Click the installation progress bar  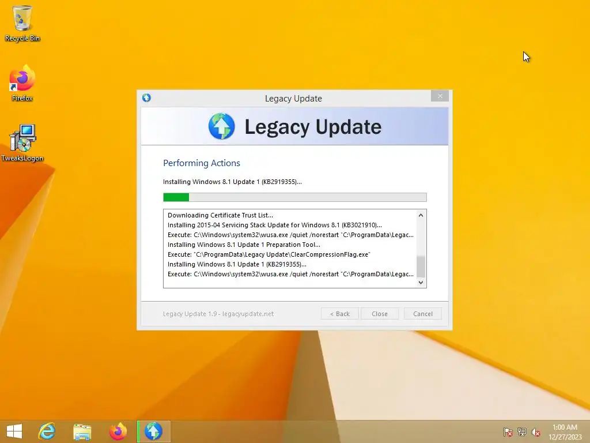295,197
